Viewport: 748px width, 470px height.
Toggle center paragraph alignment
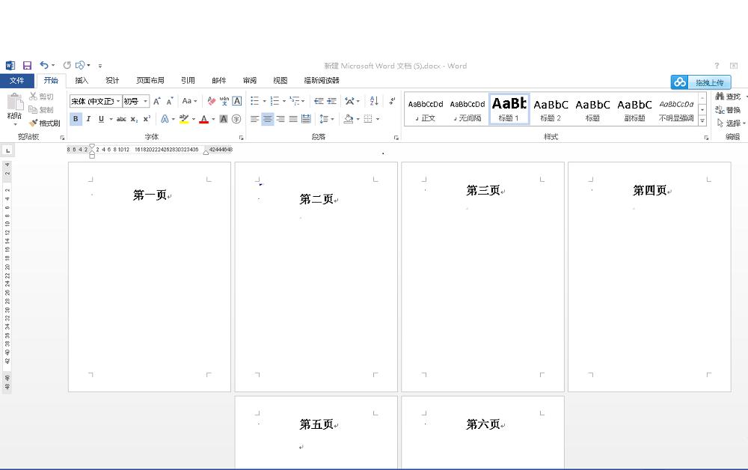click(x=267, y=118)
